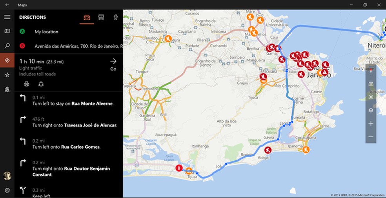Maximize the Maps window

click(x=365, y=5)
